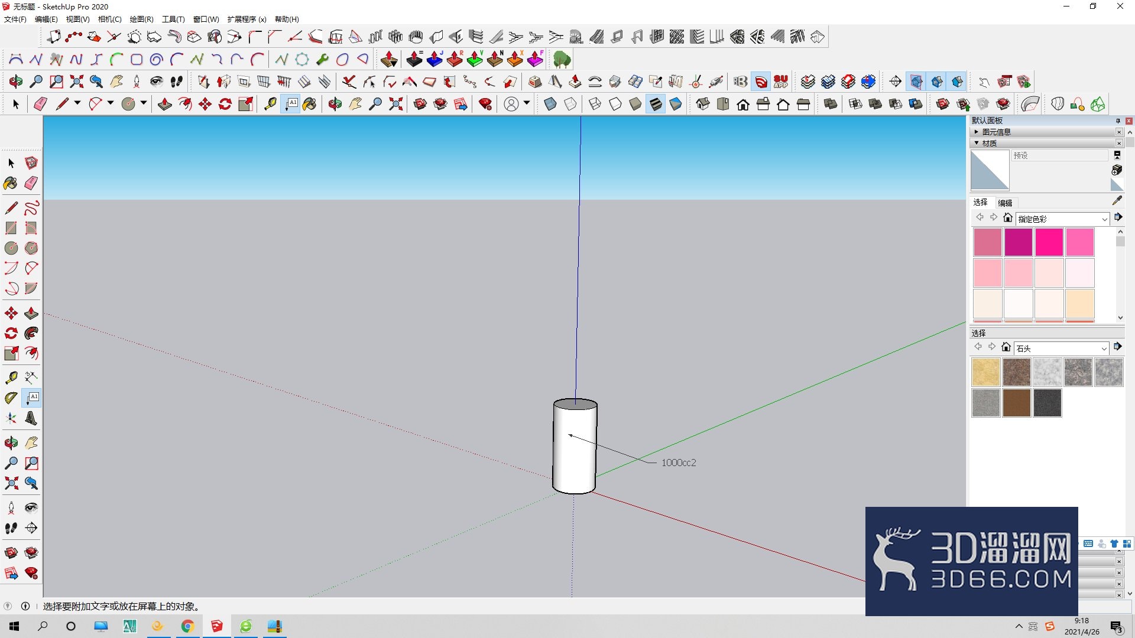Viewport: 1135px width, 638px height.
Task: Toggle the X-ray face style button
Action: (550, 104)
